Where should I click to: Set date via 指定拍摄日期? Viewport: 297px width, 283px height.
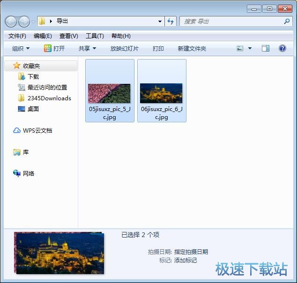pos(191,252)
